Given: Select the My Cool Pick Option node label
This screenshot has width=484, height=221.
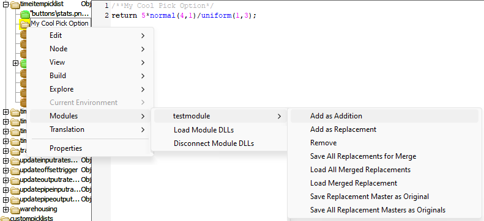Looking at the screenshot, I should (x=59, y=24).
